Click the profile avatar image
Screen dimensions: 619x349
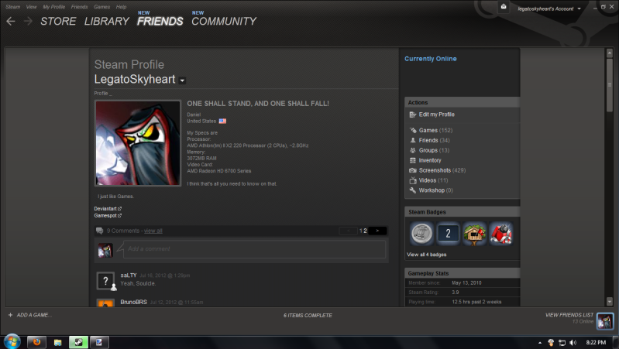click(138, 142)
